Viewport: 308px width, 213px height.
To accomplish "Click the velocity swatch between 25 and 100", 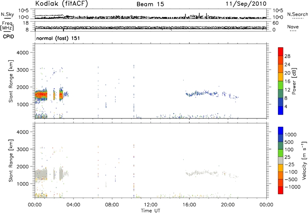I will [281, 153].
